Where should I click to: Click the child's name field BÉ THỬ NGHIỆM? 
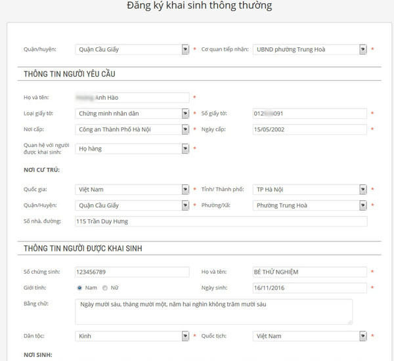[309, 272]
